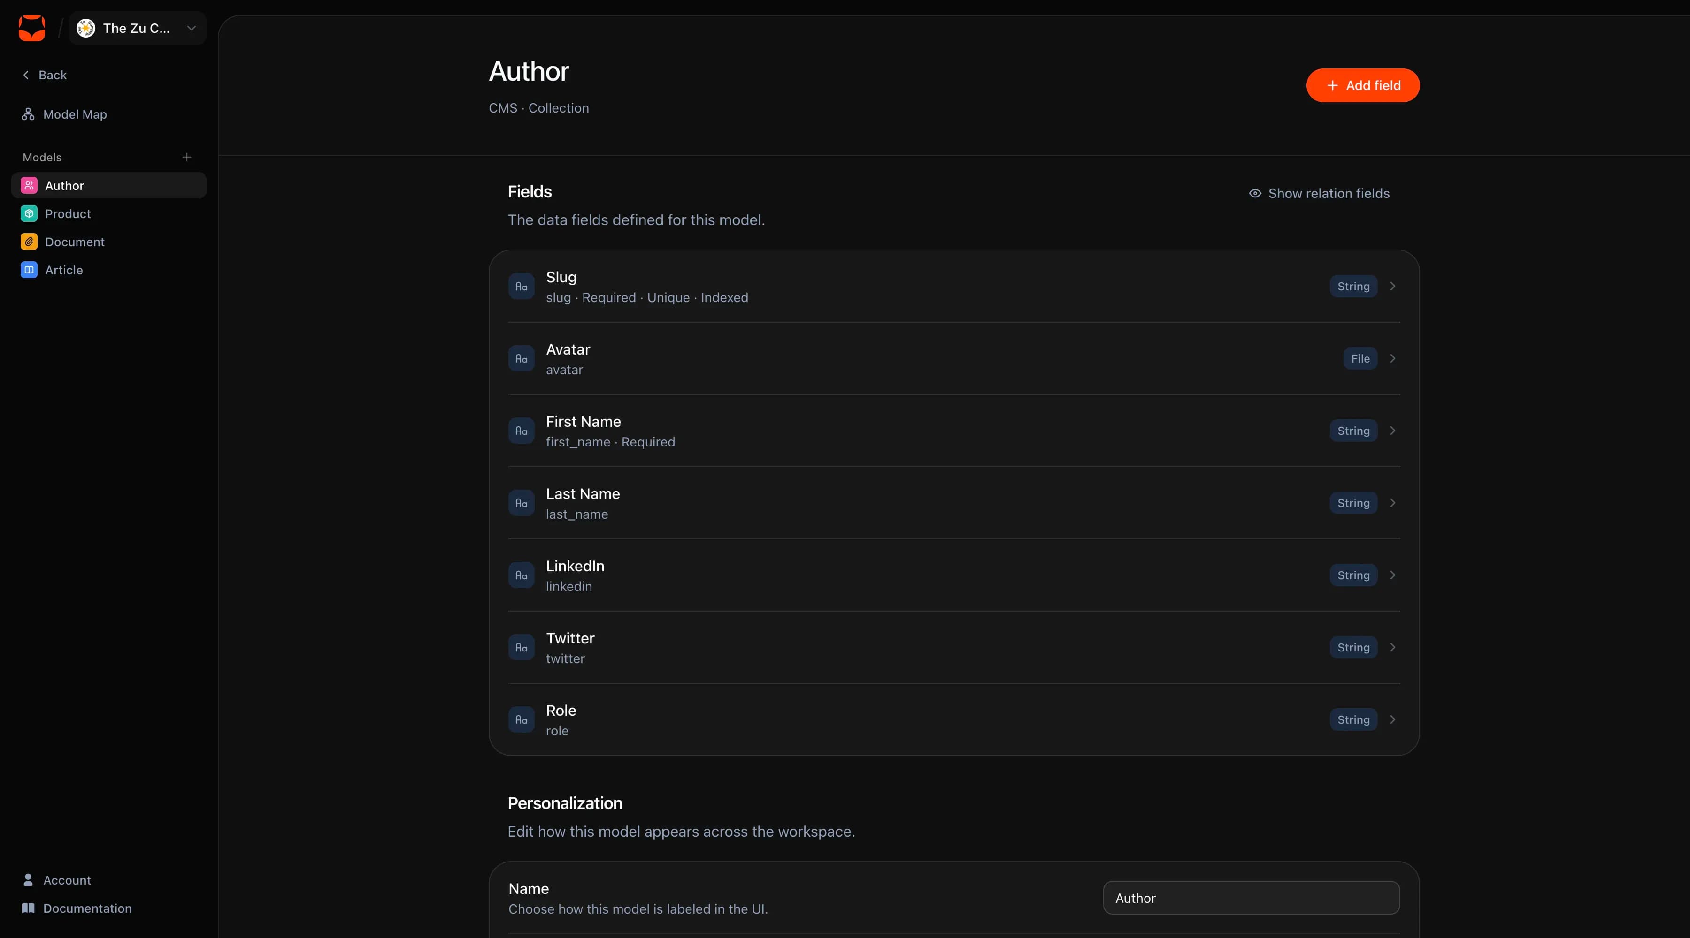Image resolution: width=1690 pixels, height=938 pixels.
Task: Click the Documentation book icon
Action: (28, 908)
